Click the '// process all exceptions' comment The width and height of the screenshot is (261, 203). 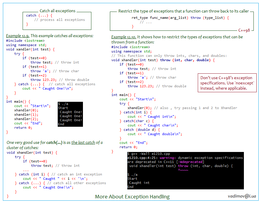point(59,20)
